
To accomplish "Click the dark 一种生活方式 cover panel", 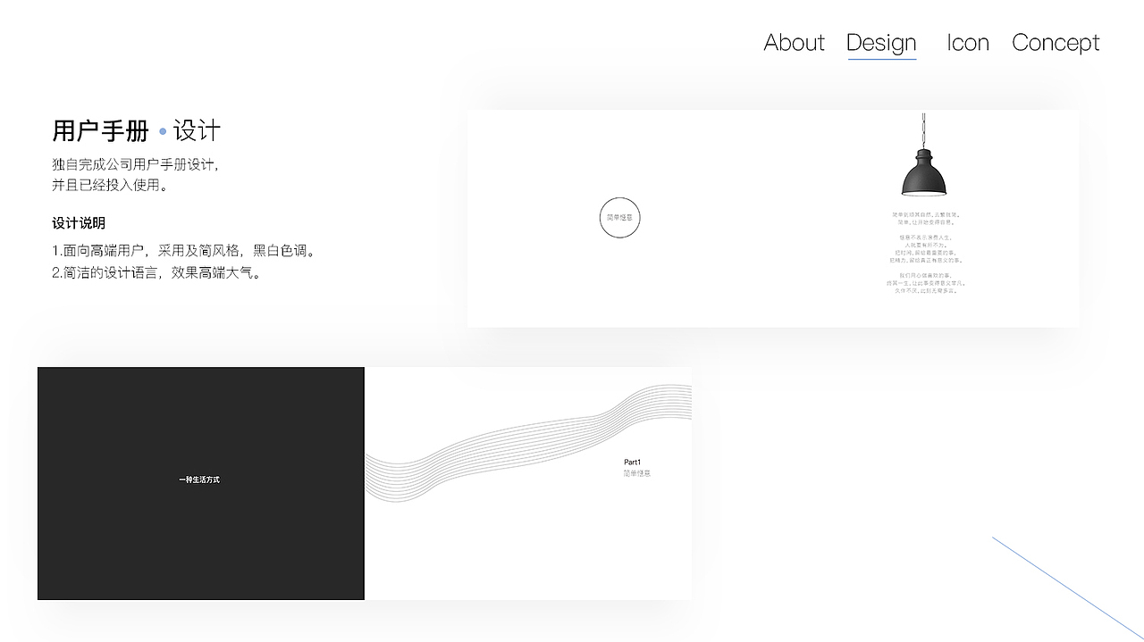I will [x=200, y=483].
